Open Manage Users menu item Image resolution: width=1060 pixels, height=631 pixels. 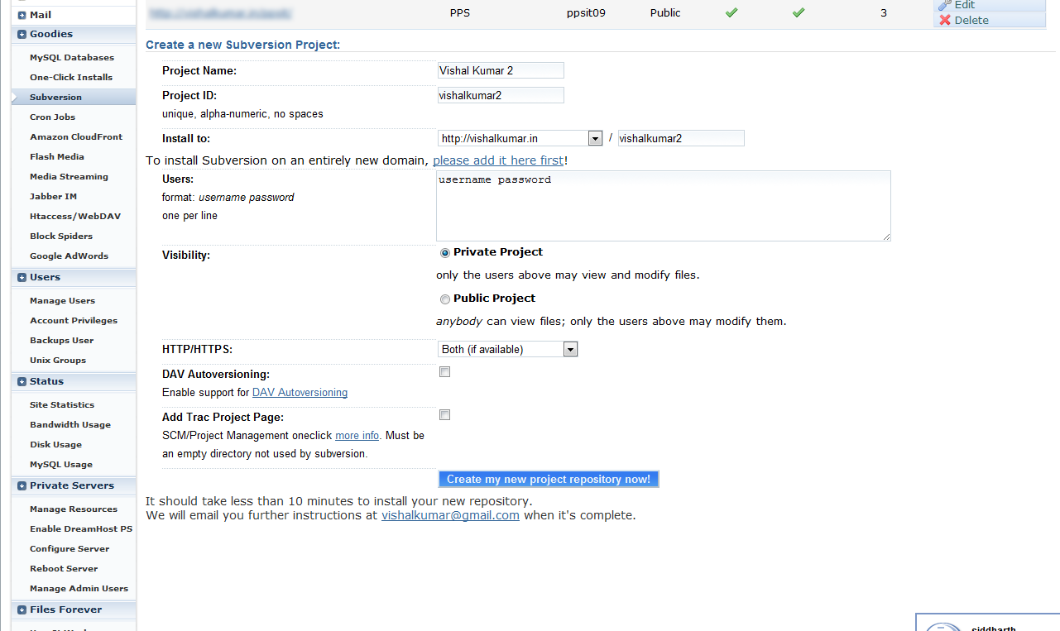62,300
